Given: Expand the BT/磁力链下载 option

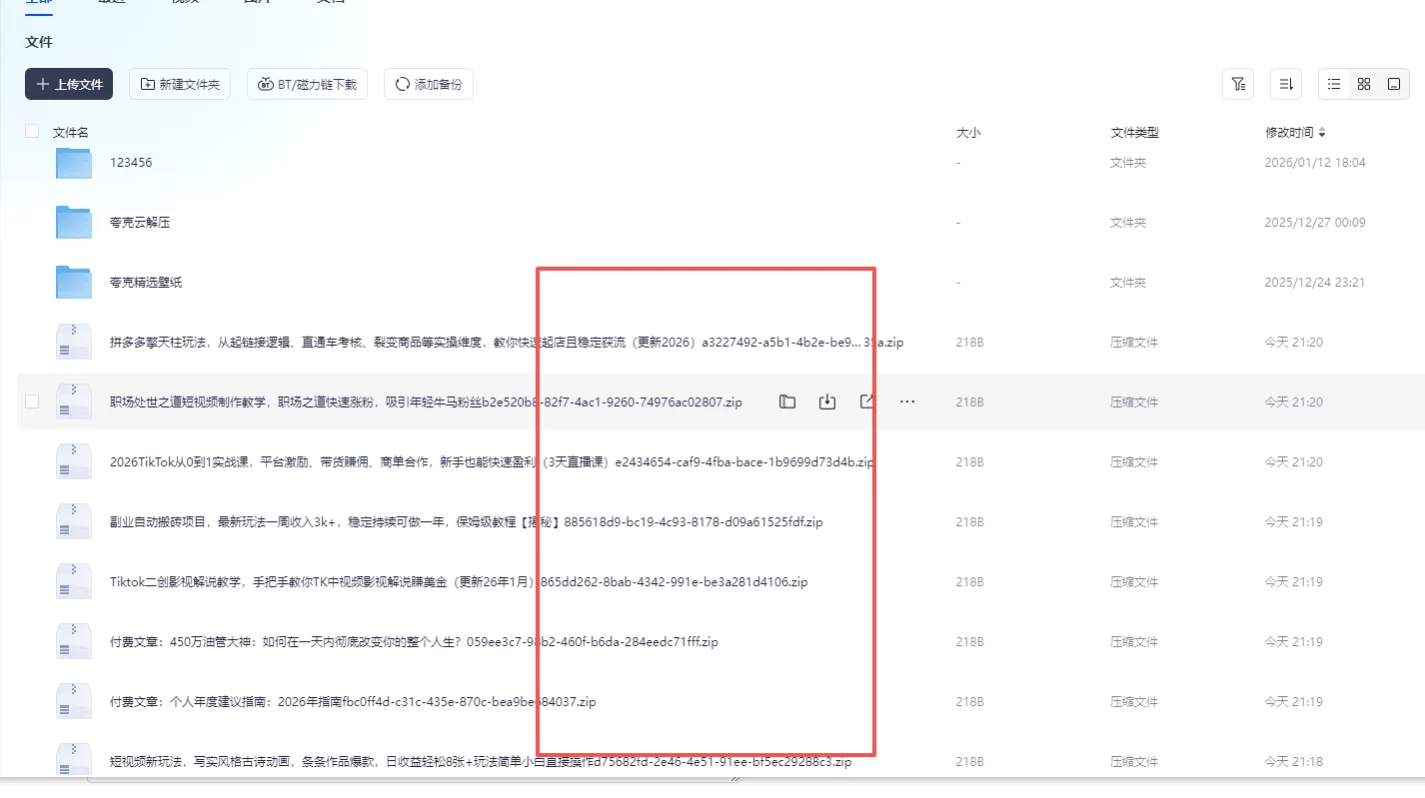Looking at the screenshot, I should [x=307, y=84].
